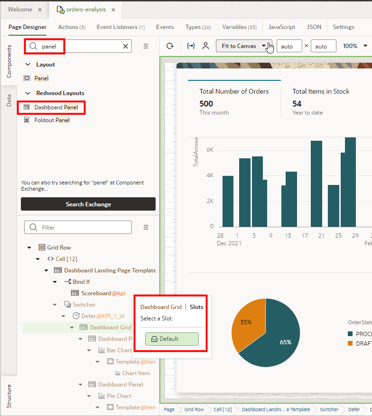This screenshot has width=372, height=416.
Task: Click the canvas width auto field
Action: [x=289, y=46]
